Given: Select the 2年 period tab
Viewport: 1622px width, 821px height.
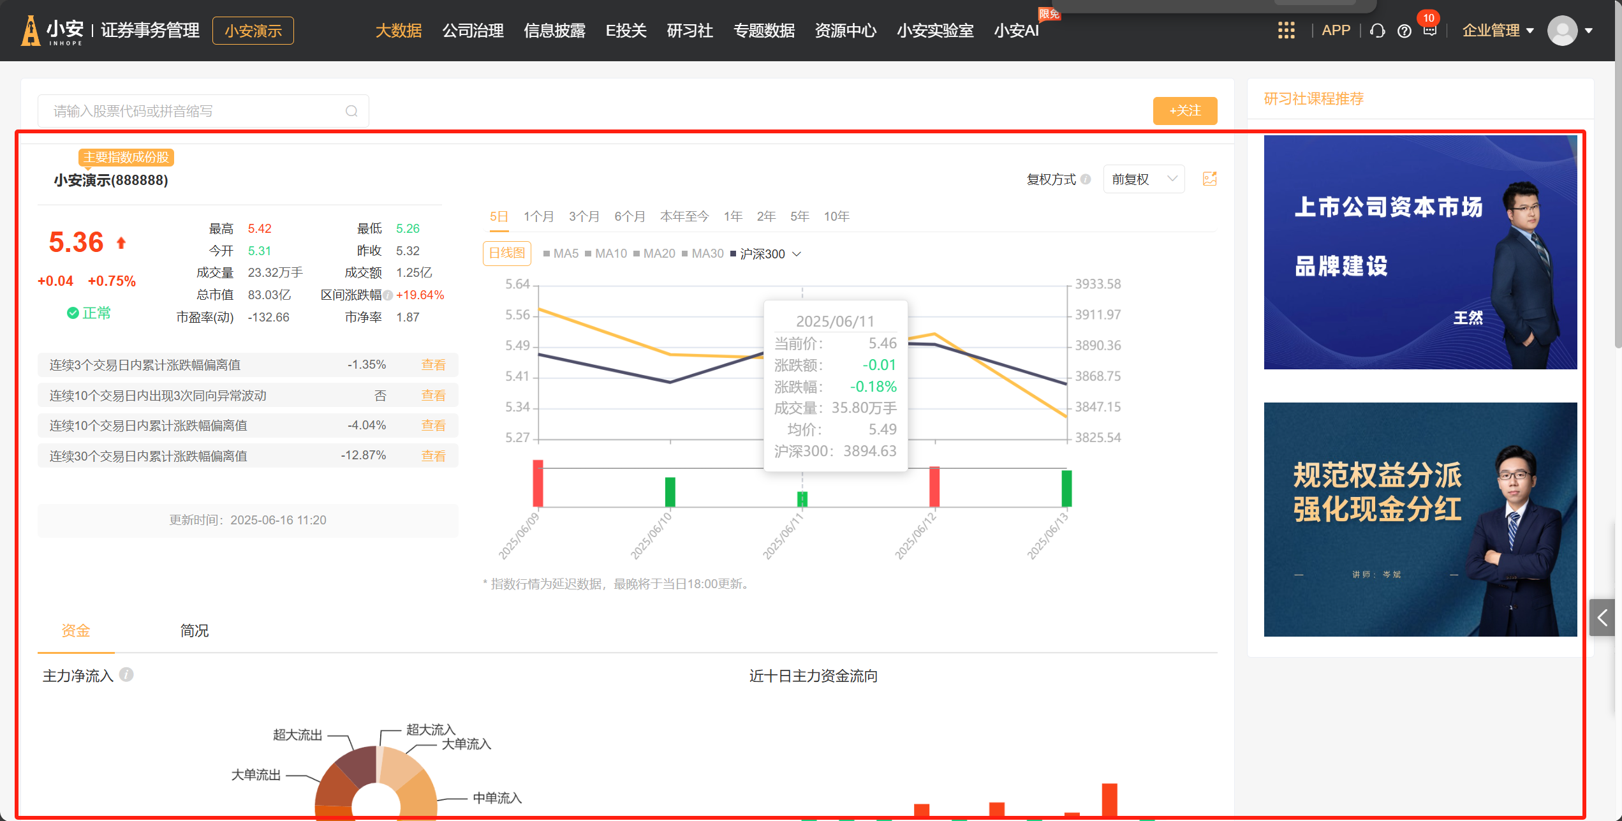Looking at the screenshot, I should [x=766, y=217].
